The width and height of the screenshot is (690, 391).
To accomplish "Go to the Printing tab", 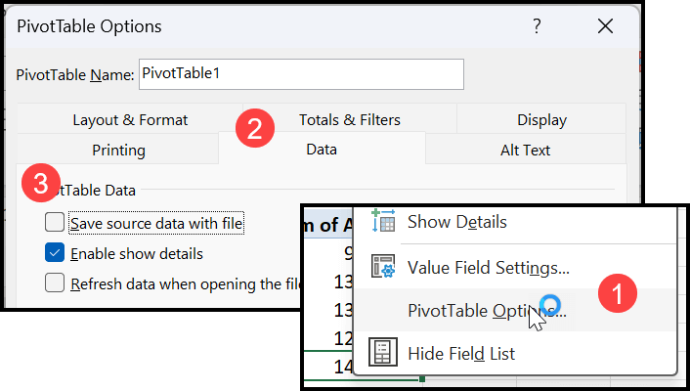I will 118,151.
